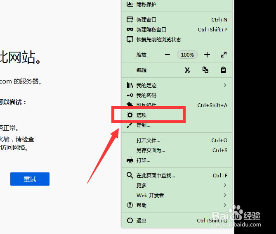Open 选项 from the menu
276x234 pixels.
pyautogui.click(x=177, y=115)
